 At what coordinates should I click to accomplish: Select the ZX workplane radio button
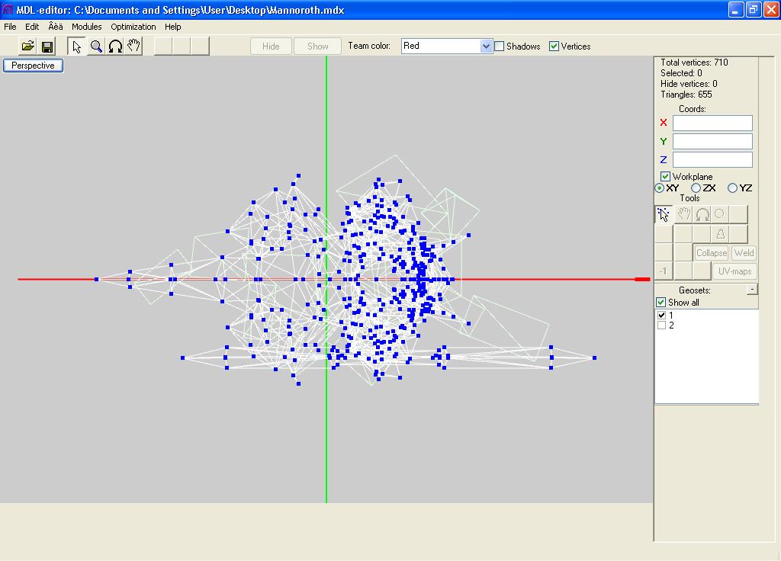click(x=696, y=188)
